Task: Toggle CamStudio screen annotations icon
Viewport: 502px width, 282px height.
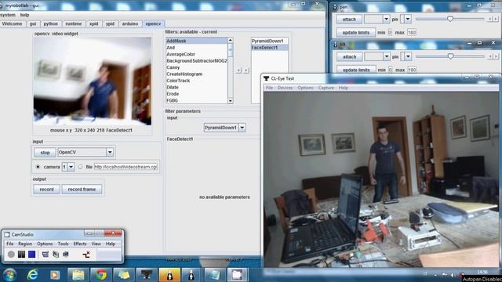Action: click(45, 254)
